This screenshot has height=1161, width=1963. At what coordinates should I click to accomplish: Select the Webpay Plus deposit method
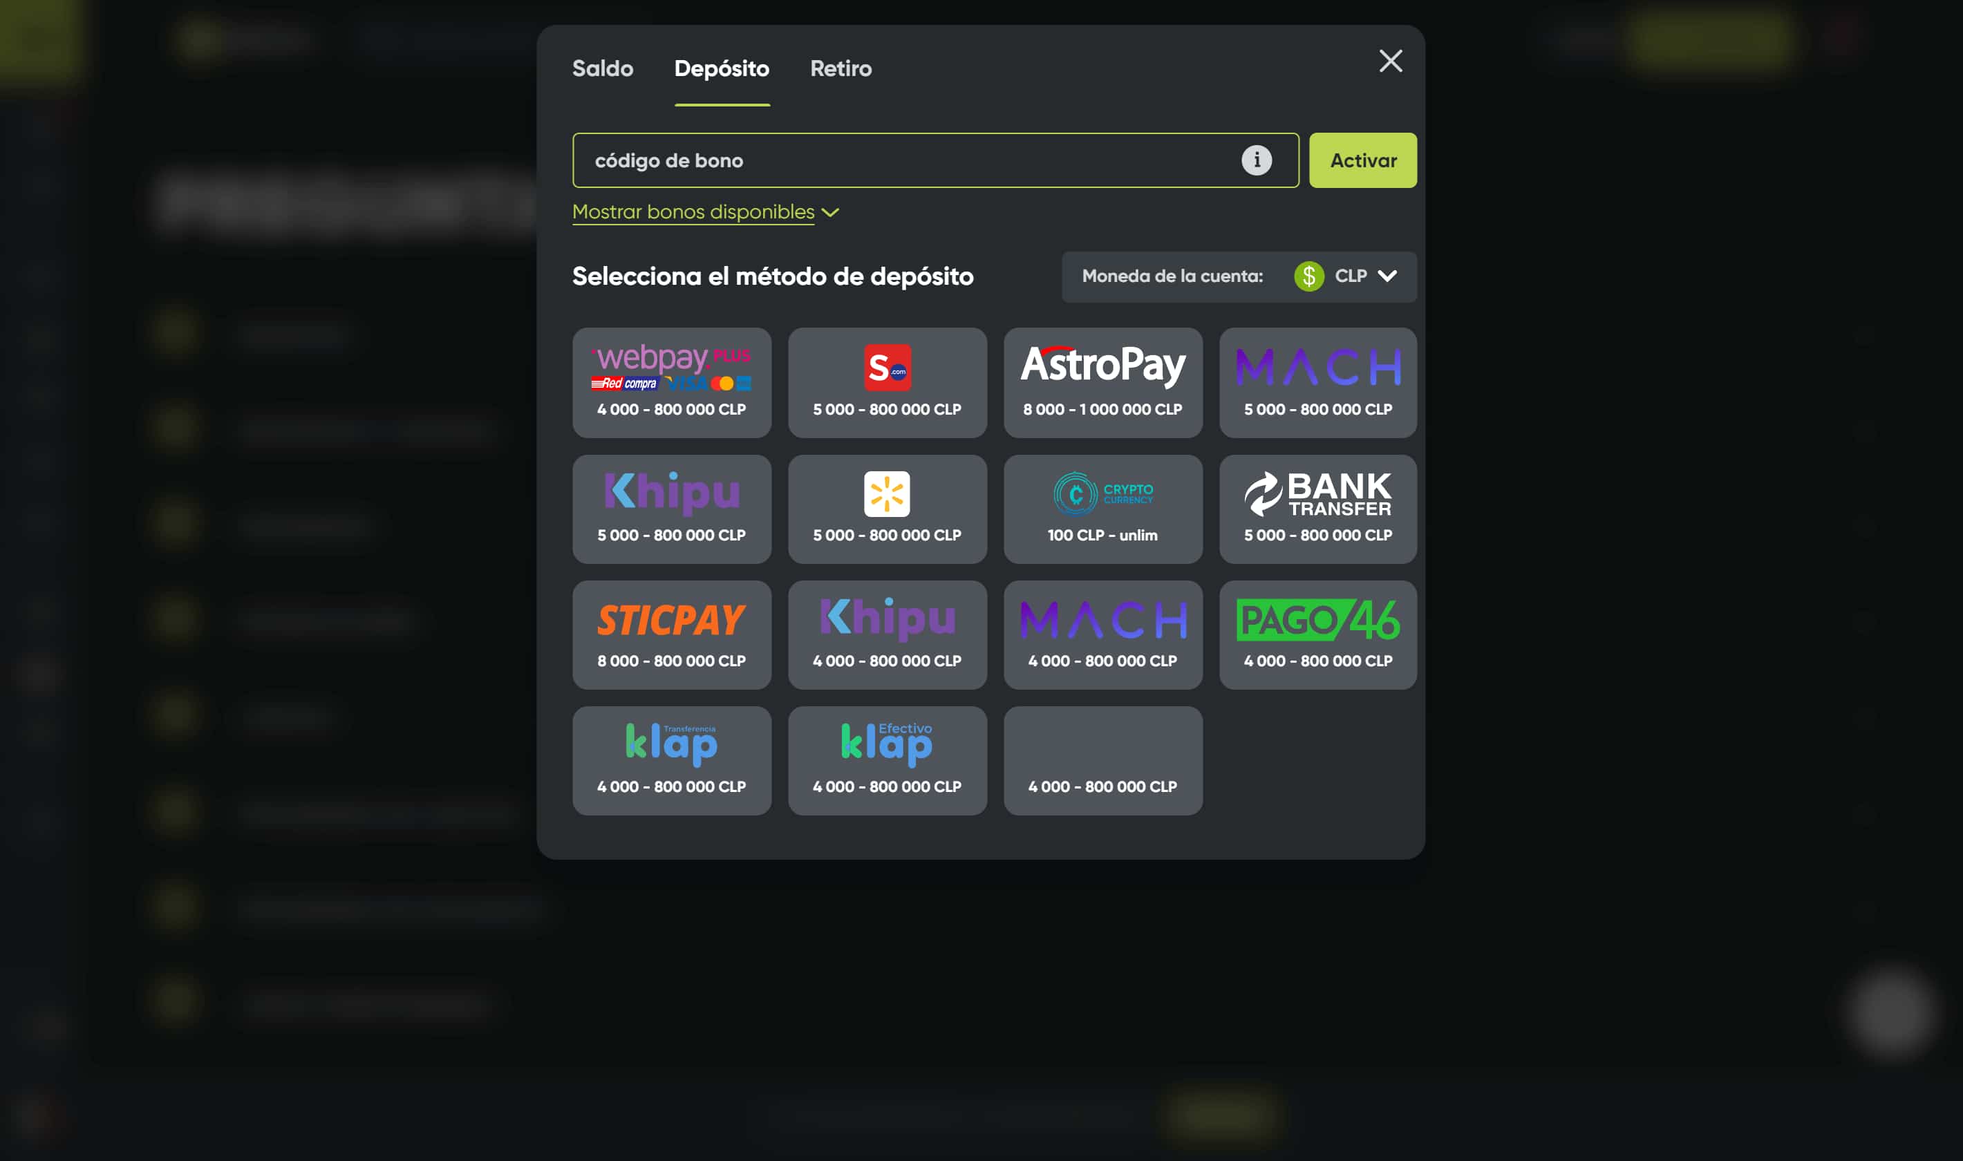(x=671, y=383)
